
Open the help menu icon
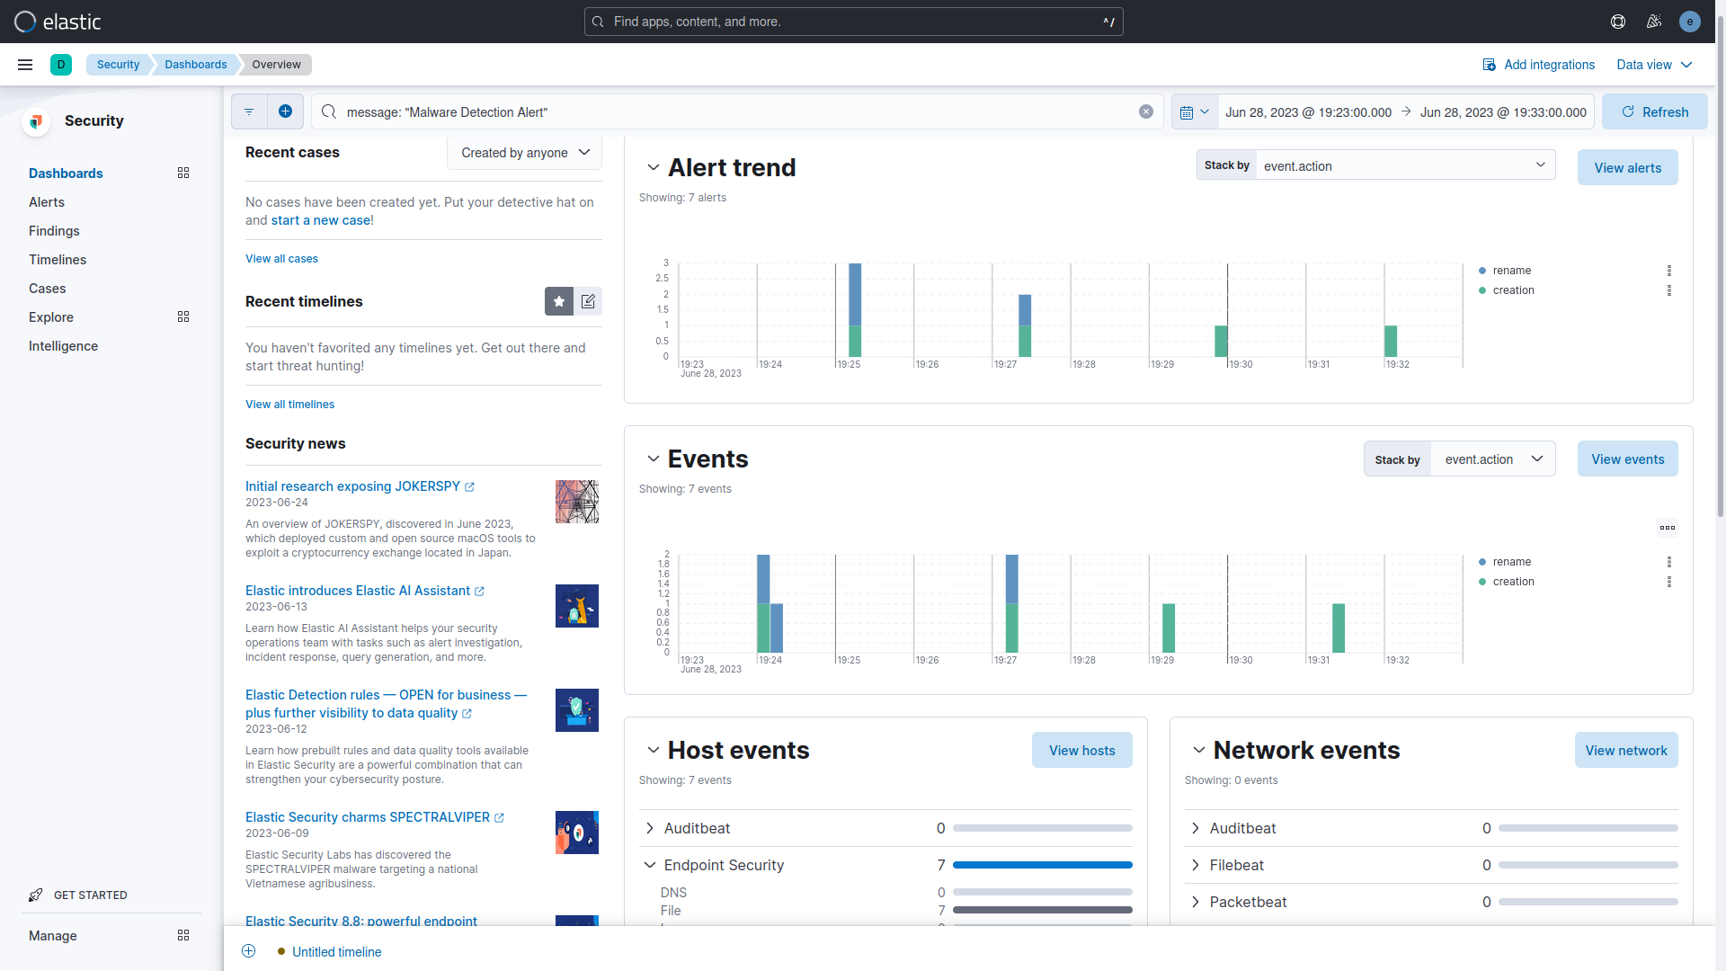tap(1618, 22)
